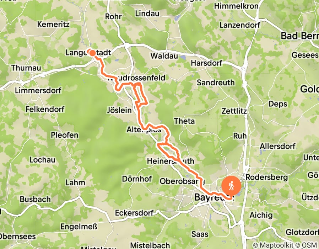Select the Neudrossenfeld town label

136,78
